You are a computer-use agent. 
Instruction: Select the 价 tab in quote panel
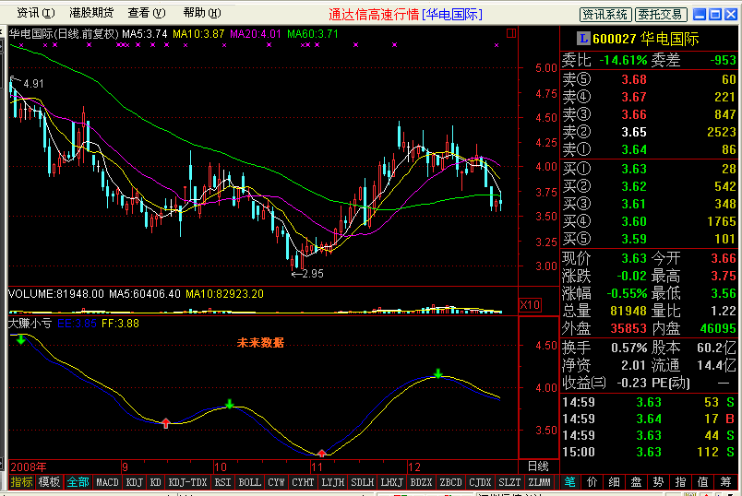592,482
